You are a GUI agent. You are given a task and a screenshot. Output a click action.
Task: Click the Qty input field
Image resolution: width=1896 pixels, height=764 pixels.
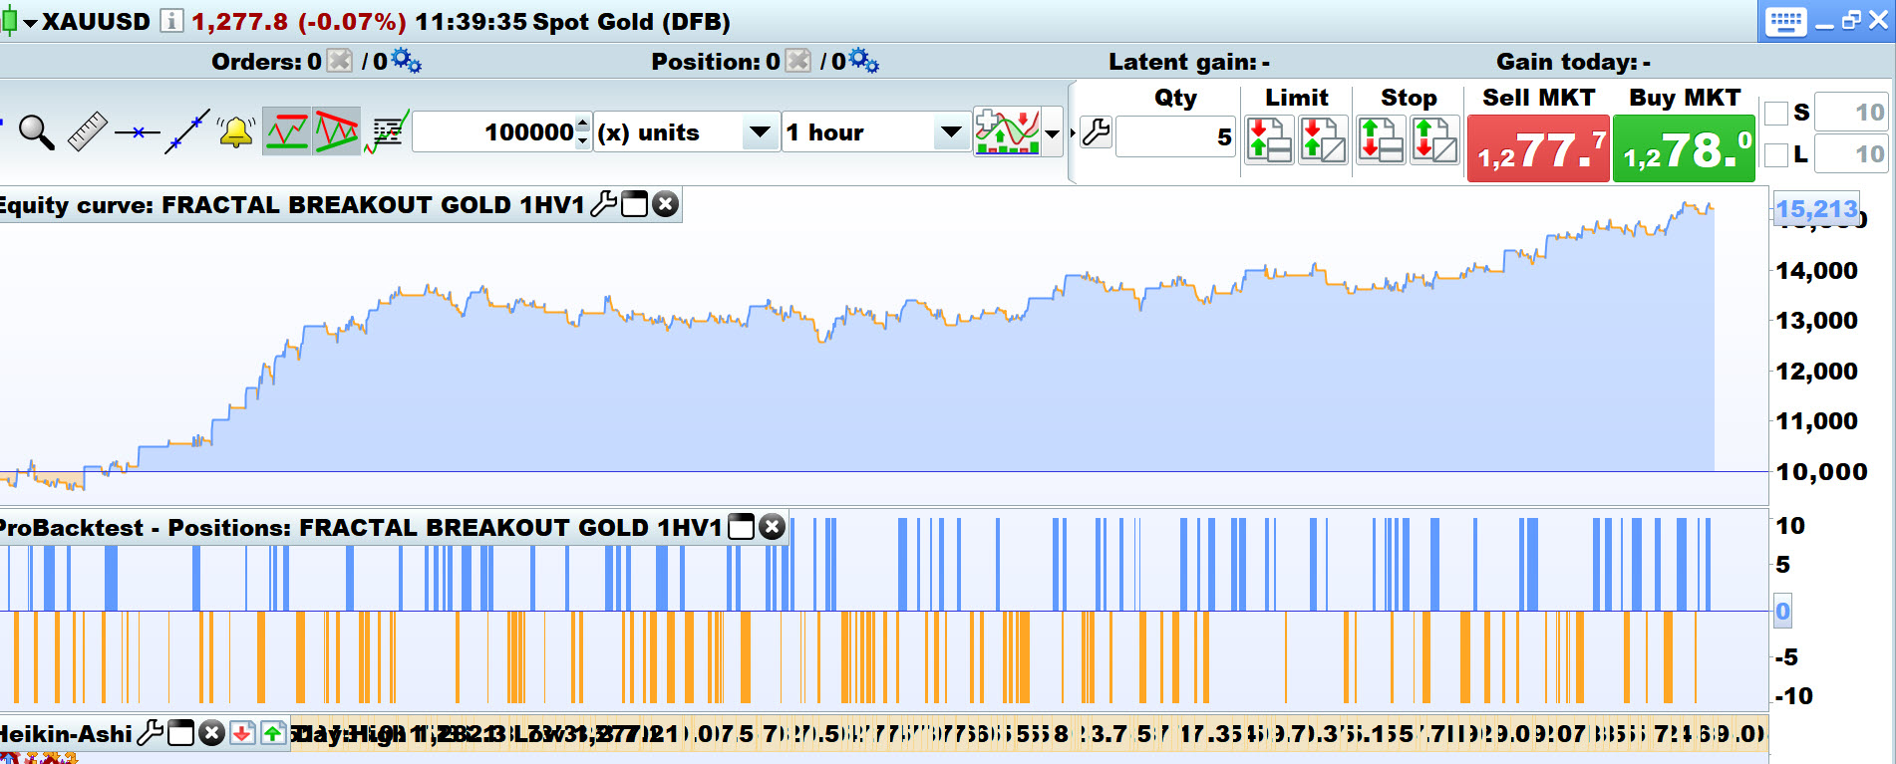(x=1175, y=137)
